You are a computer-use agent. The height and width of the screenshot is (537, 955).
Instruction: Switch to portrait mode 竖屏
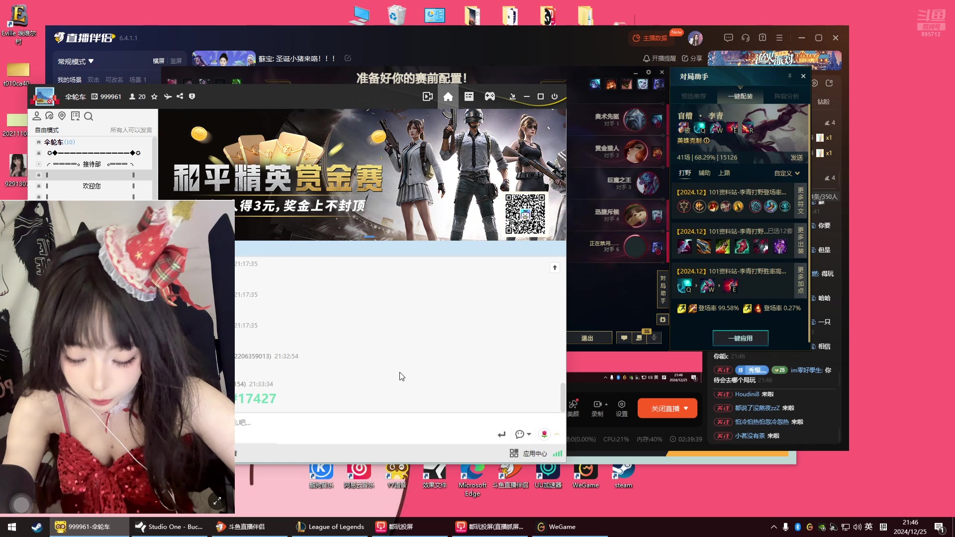(x=176, y=61)
